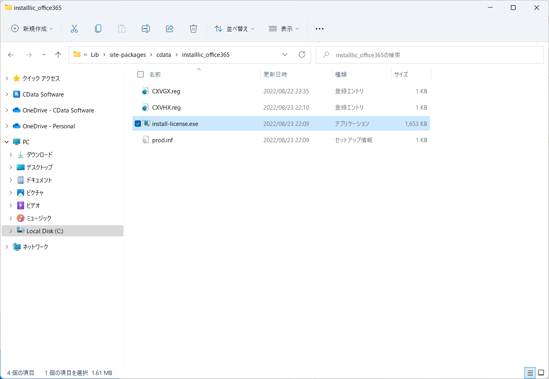This screenshot has width=549, height=379.
Task: Click the Cut scissors icon
Action: [74, 29]
